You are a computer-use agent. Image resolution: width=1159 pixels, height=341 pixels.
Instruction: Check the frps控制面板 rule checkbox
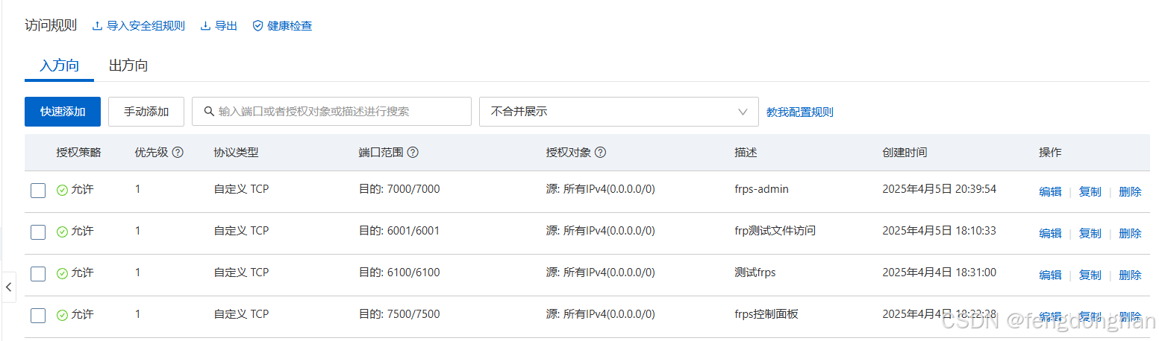38,316
